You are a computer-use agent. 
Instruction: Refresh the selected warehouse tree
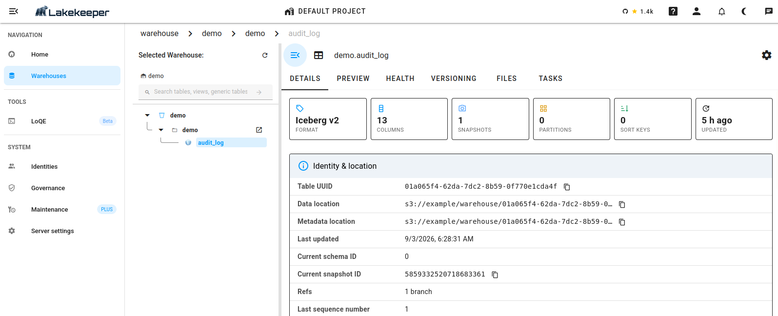click(x=265, y=55)
